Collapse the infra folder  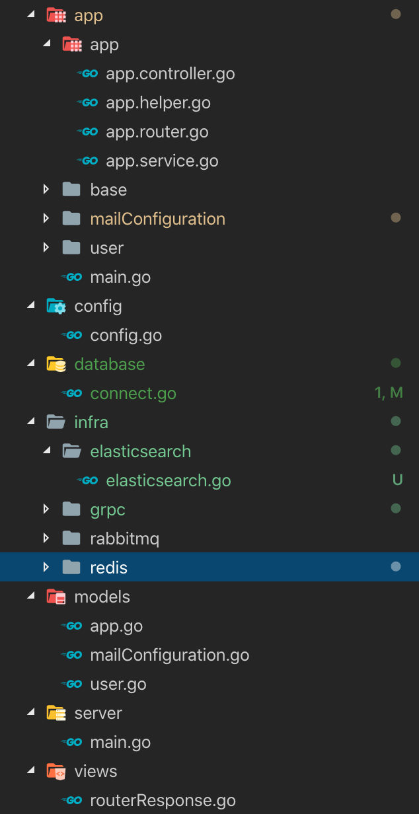point(30,422)
